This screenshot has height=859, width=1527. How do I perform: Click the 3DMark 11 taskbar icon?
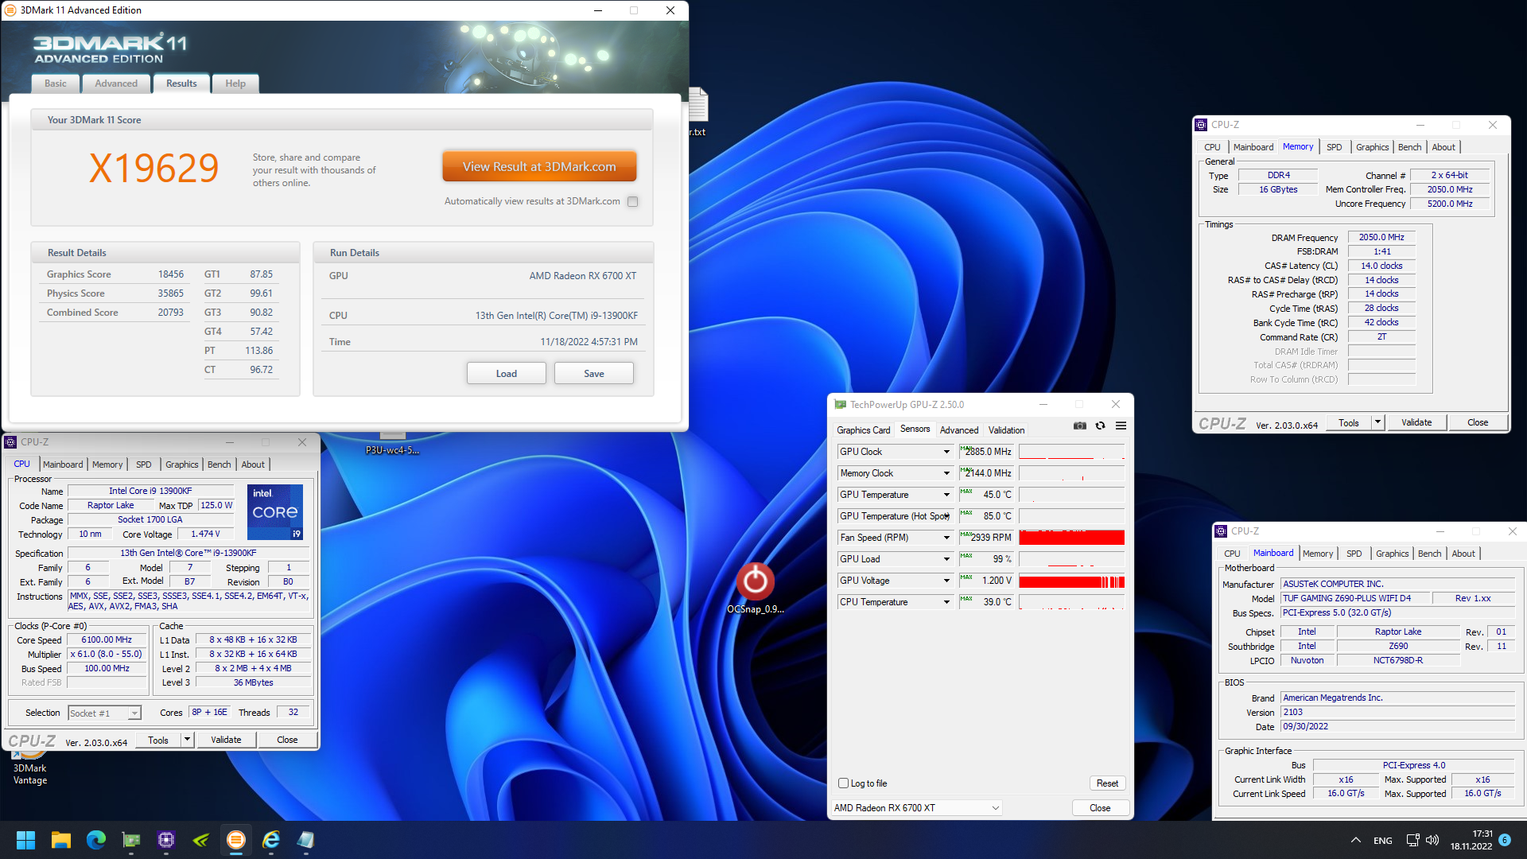click(236, 840)
